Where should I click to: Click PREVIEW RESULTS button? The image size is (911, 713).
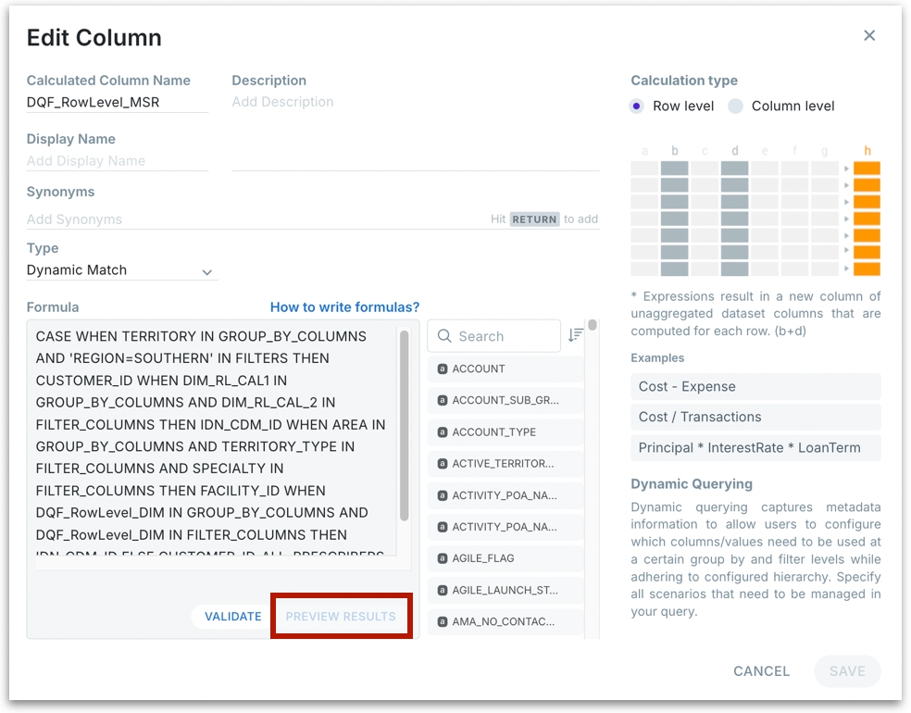click(x=341, y=617)
